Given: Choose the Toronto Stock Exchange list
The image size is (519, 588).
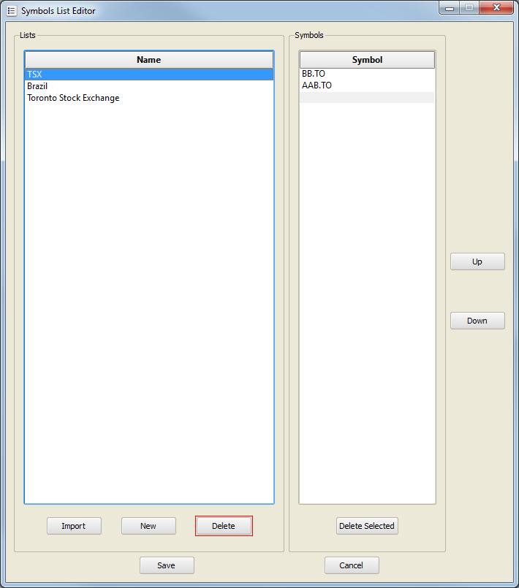Looking at the screenshot, I should click(73, 98).
